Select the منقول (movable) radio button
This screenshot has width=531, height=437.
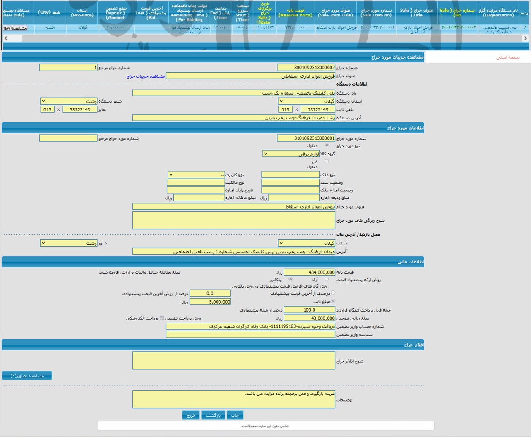[327, 145]
